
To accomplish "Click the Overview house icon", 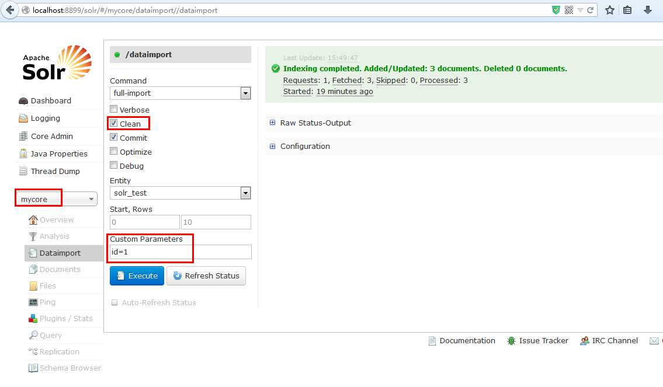I will pos(33,219).
